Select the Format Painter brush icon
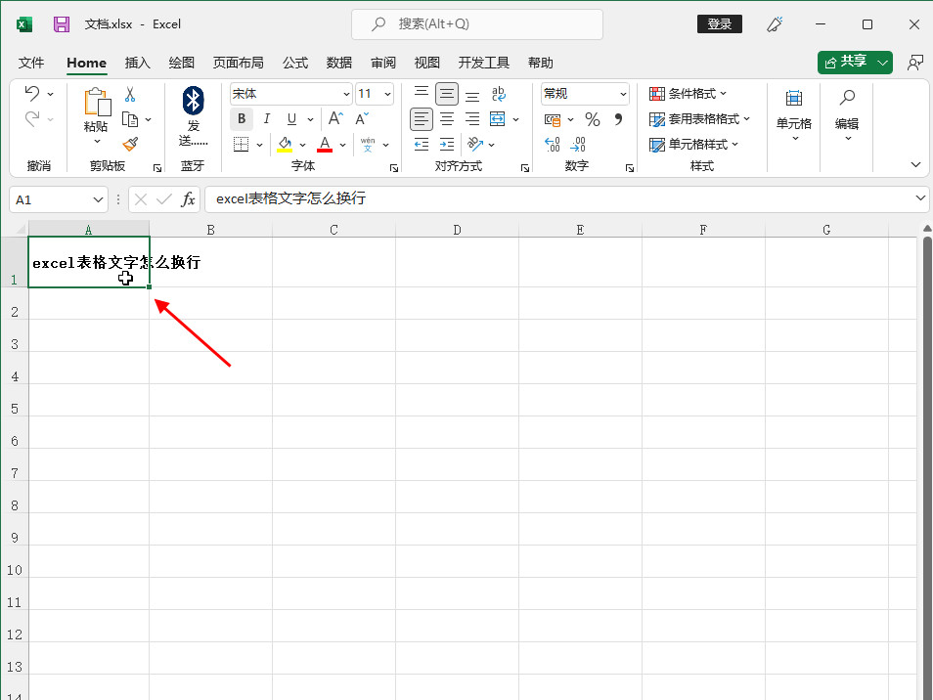The height and width of the screenshot is (700, 933). (130, 144)
